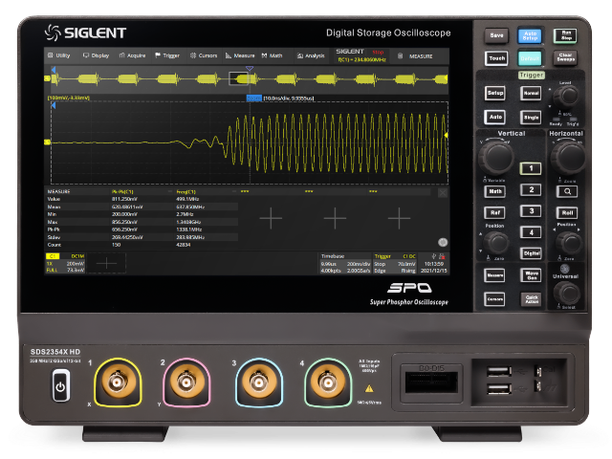Open the on-screen Measure menu
Viewport: 612px width, 459px height.
(240, 55)
